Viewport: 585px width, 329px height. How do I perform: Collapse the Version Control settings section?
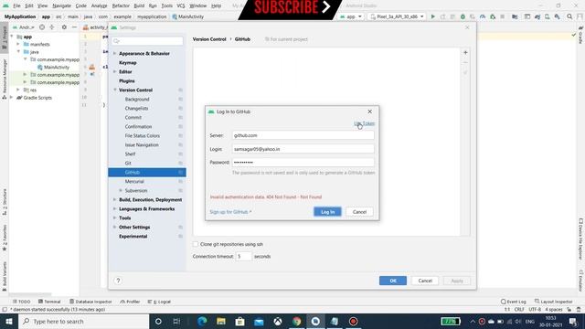click(x=114, y=90)
